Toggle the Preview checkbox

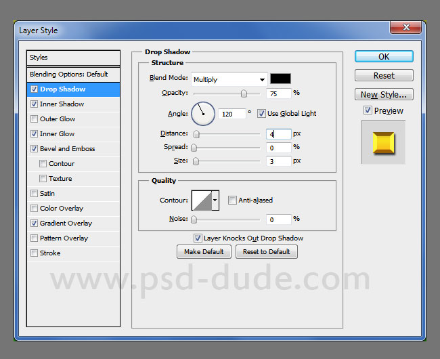coord(368,110)
